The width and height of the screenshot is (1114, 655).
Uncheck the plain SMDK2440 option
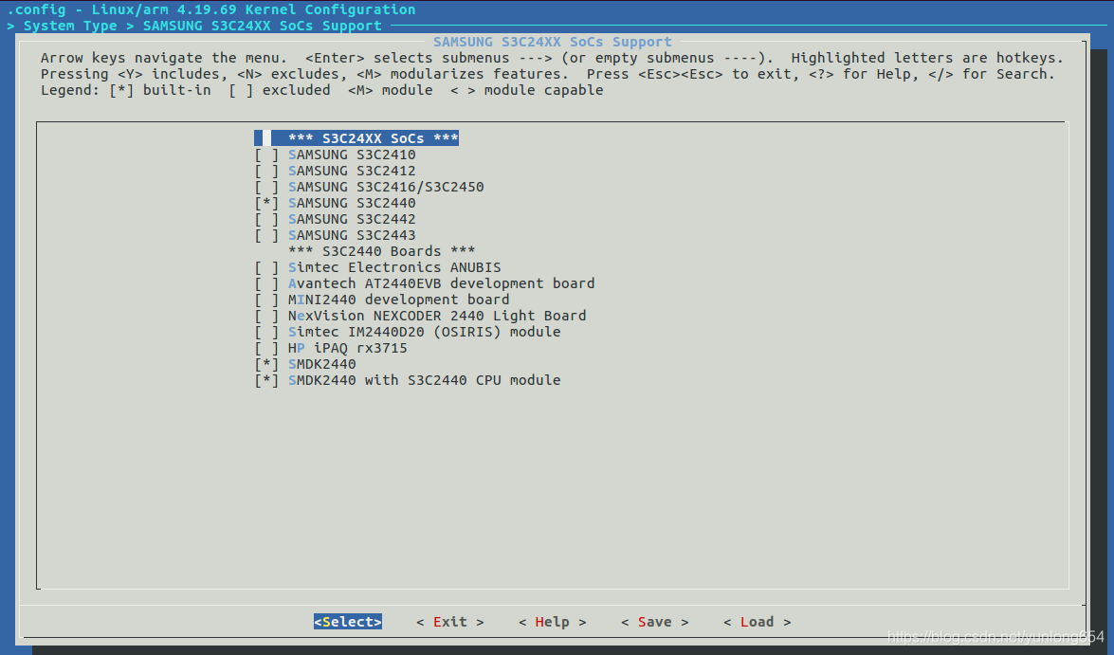pyautogui.click(x=266, y=364)
